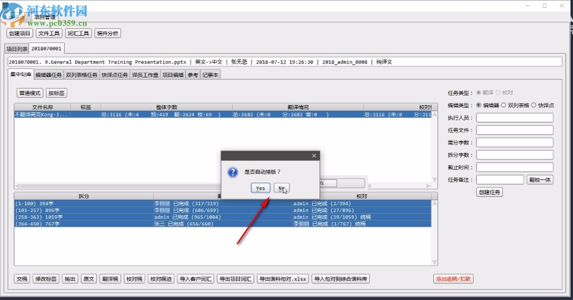Open the 快译点任务 tab
Screen dimensions: 573x300
click(115, 75)
